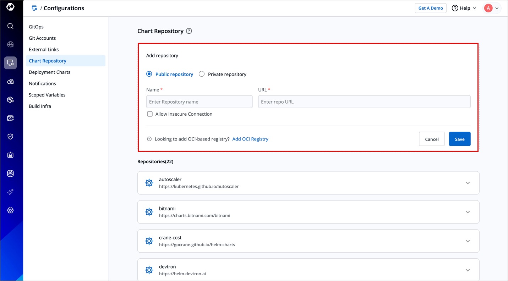The image size is (508, 281).
Task: Open the globe icon in sidebar
Action: tap(10, 44)
